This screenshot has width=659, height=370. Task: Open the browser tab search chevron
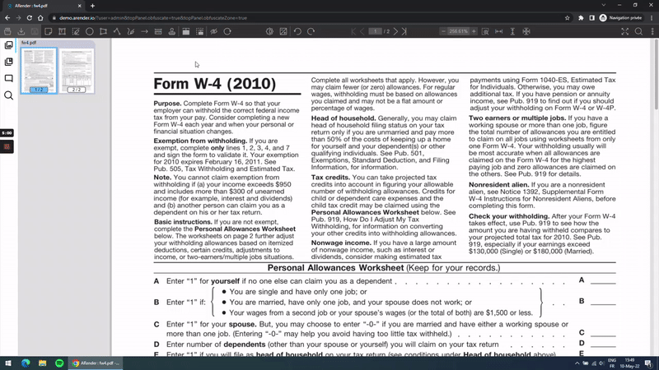604,5
